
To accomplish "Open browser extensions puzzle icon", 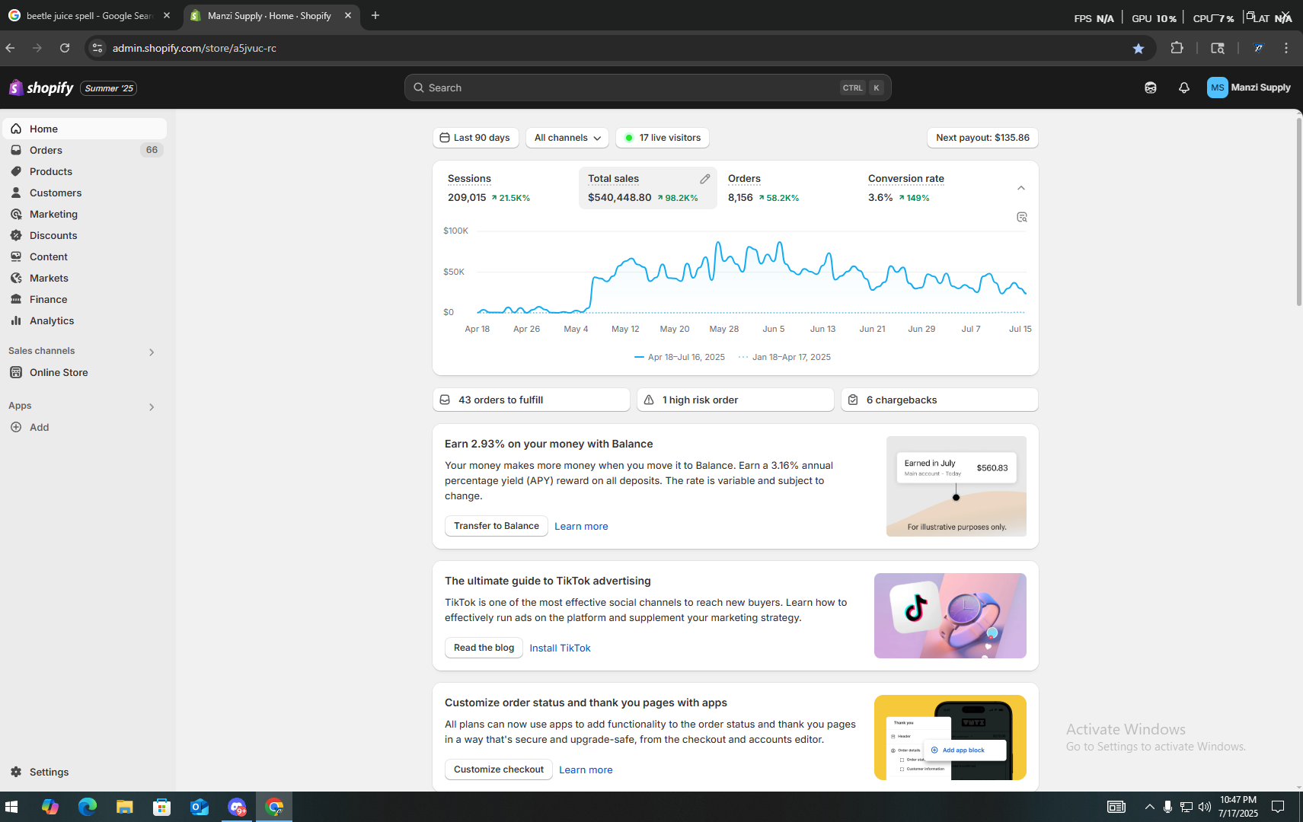I will point(1177,48).
